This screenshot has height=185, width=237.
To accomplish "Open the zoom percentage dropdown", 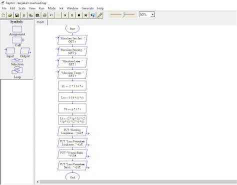I will point(152,14).
